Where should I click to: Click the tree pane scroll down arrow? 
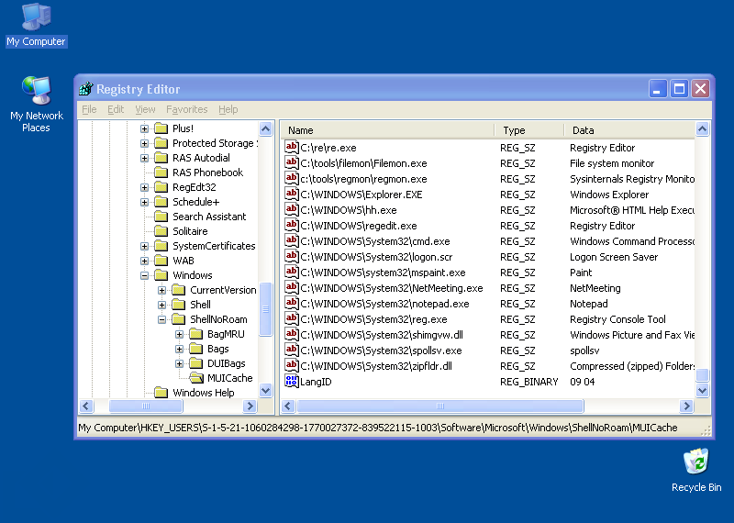point(265,390)
